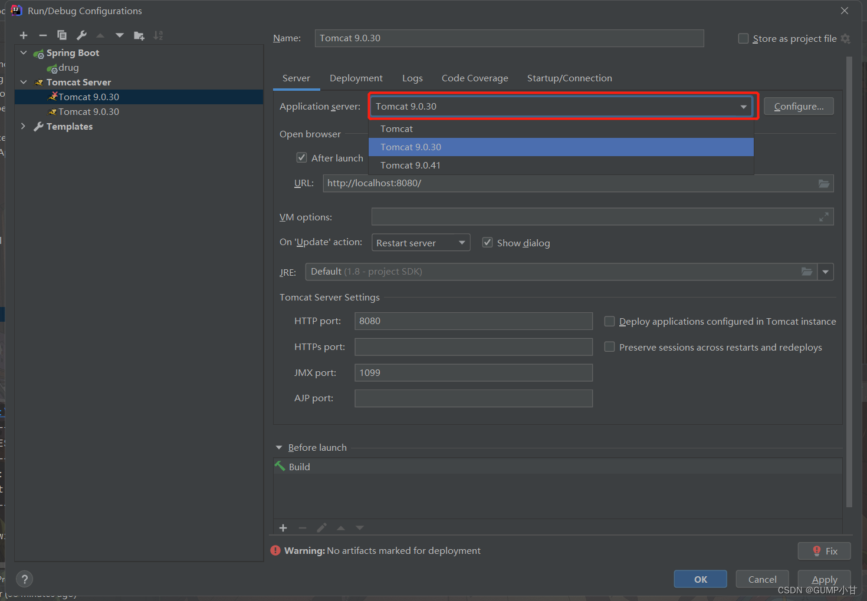This screenshot has height=601, width=867.
Task: Choose Tomcat 9.0.41 from server list
Action: pyautogui.click(x=561, y=165)
